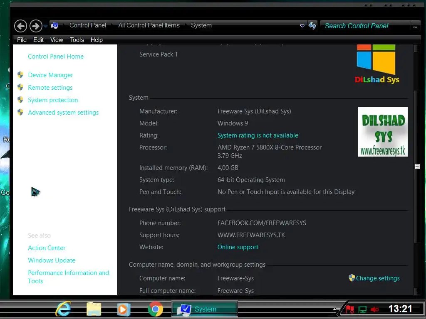The width and height of the screenshot is (426, 319).
Task: Open Advanced system settings
Action: tap(63, 113)
